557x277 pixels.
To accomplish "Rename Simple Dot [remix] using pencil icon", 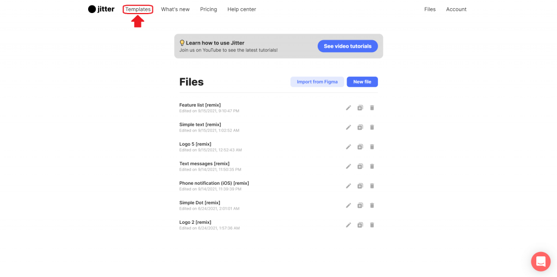I will click(x=349, y=205).
